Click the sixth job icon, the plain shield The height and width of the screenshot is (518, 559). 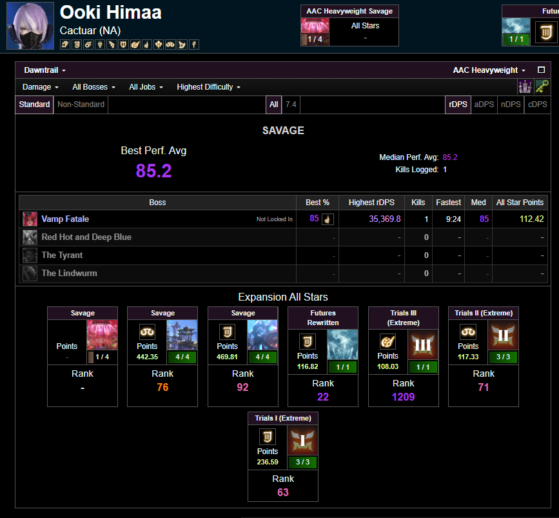pyautogui.click(x=123, y=45)
